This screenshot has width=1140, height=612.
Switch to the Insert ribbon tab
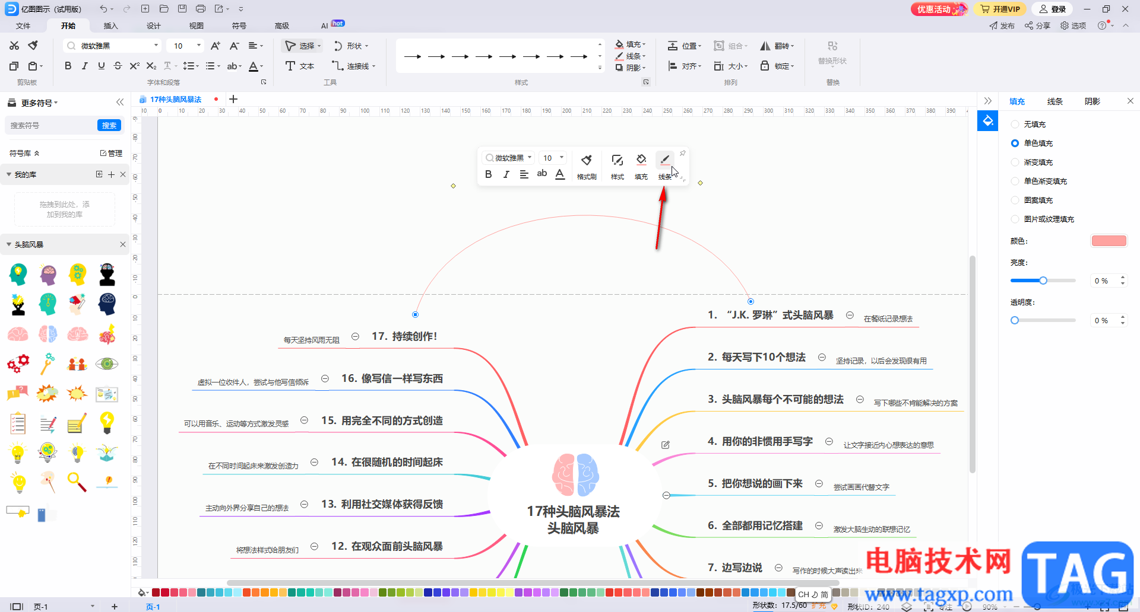pyautogui.click(x=110, y=26)
